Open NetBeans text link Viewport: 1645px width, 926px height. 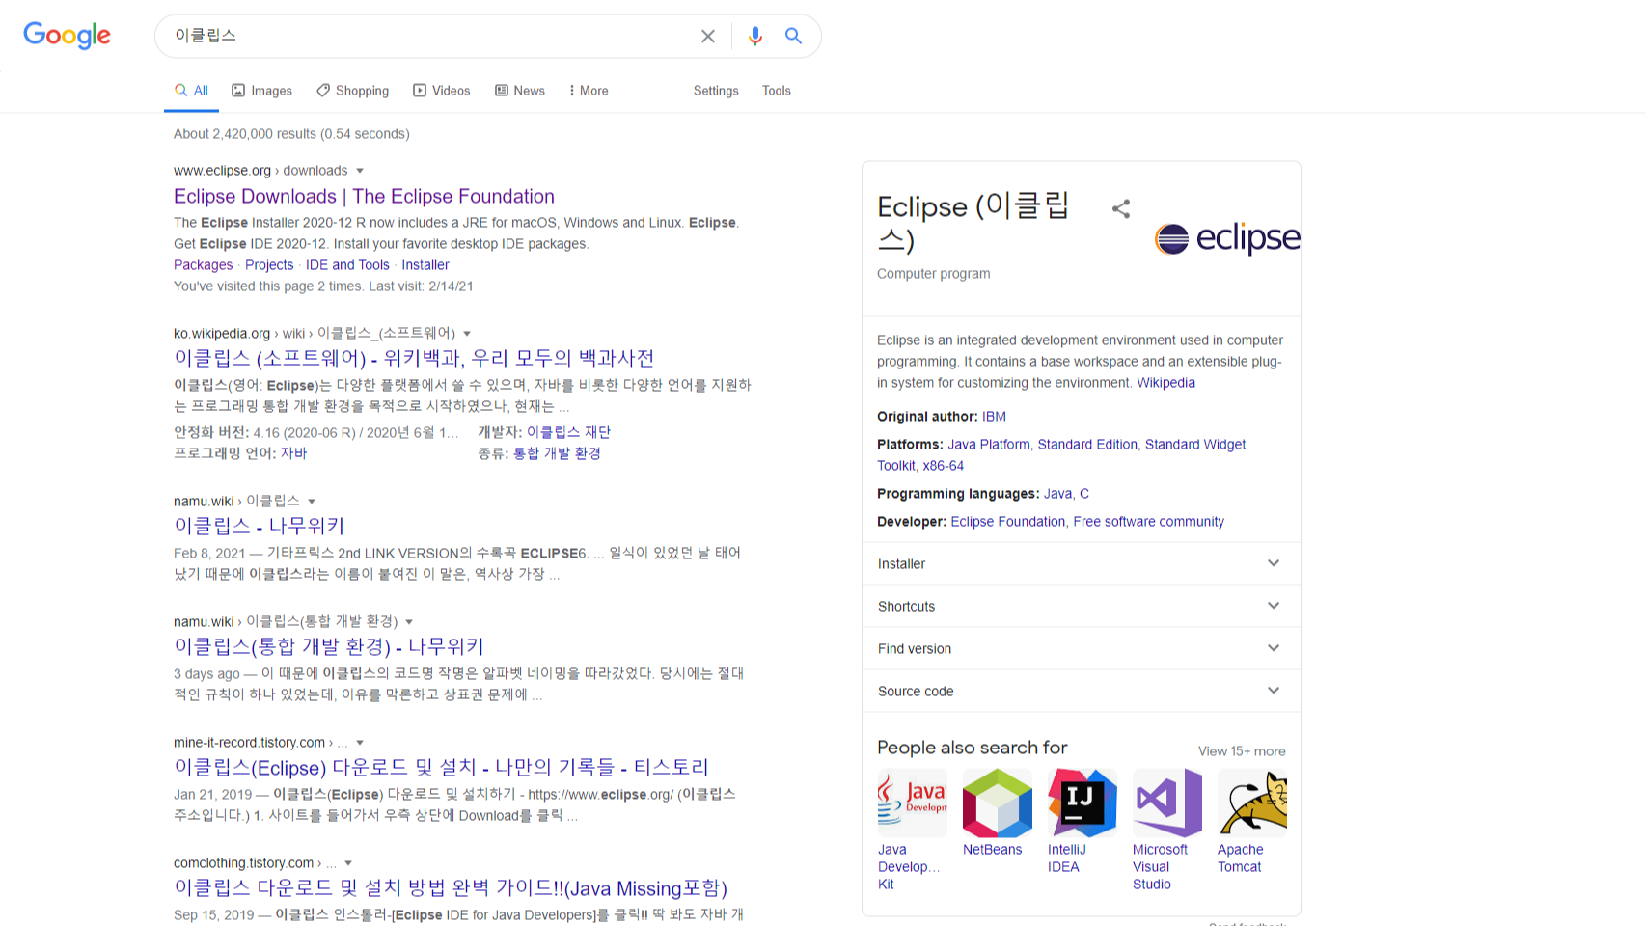click(992, 850)
